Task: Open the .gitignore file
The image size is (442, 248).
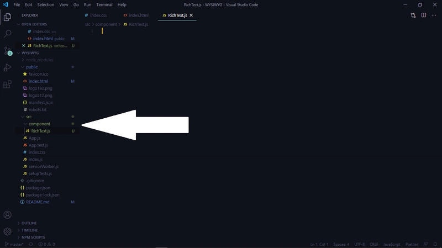Action: 35,181
